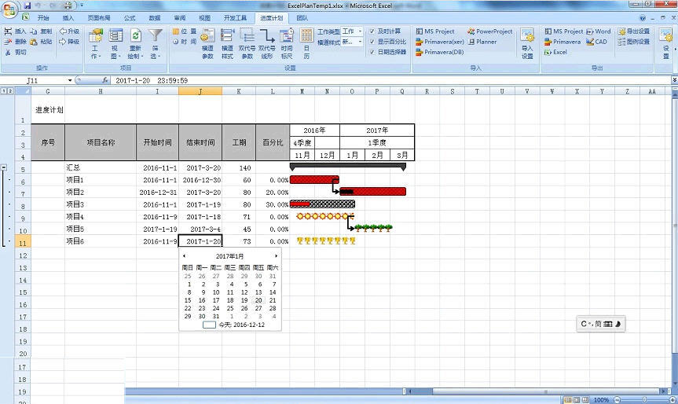Open 图例设置 legend settings
Viewport: 678px width, 404px height.
[634, 42]
